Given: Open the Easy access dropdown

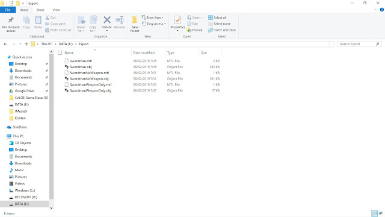Looking at the screenshot, I should coord(154,24).
